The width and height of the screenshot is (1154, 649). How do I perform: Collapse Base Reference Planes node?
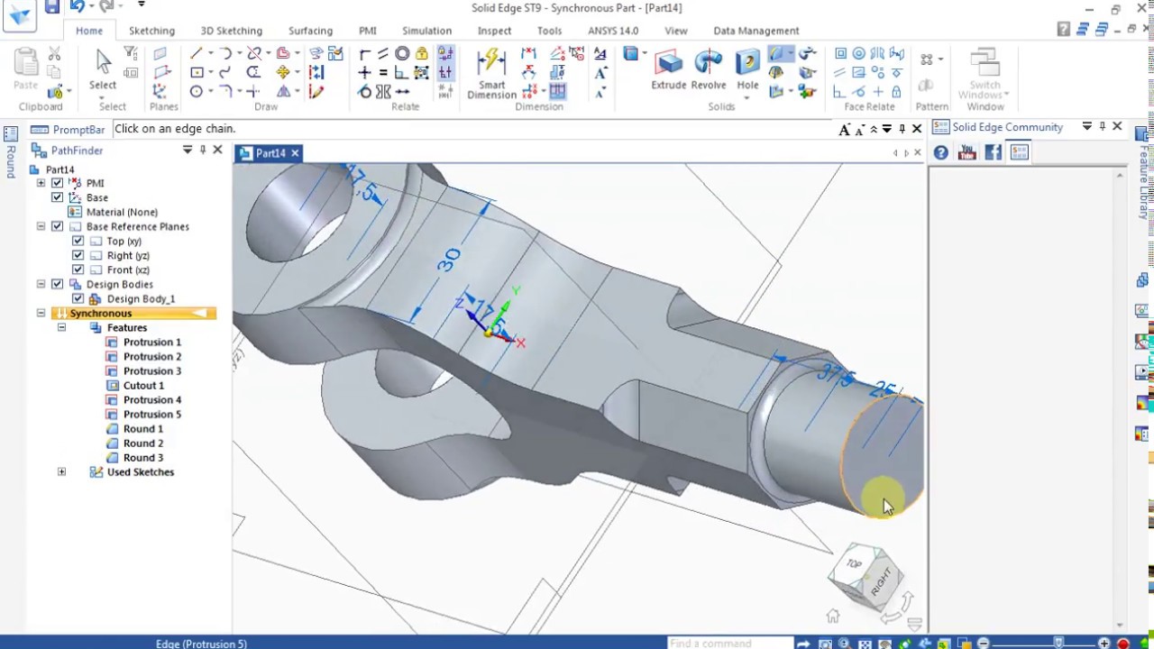coord(41,226)
